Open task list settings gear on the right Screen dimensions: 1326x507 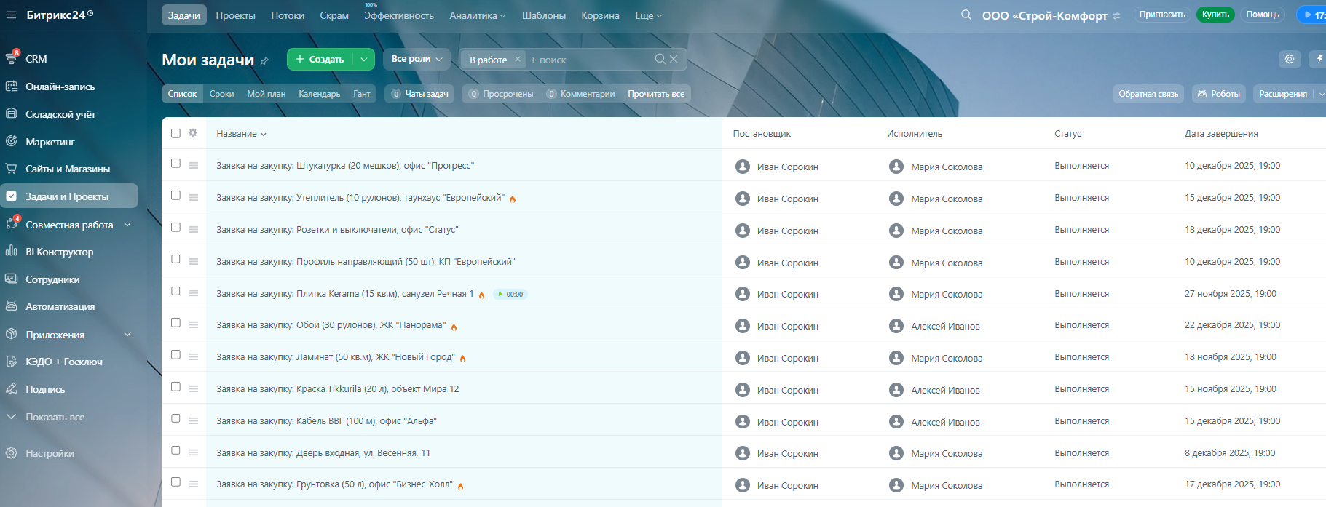pos(1290,59)
